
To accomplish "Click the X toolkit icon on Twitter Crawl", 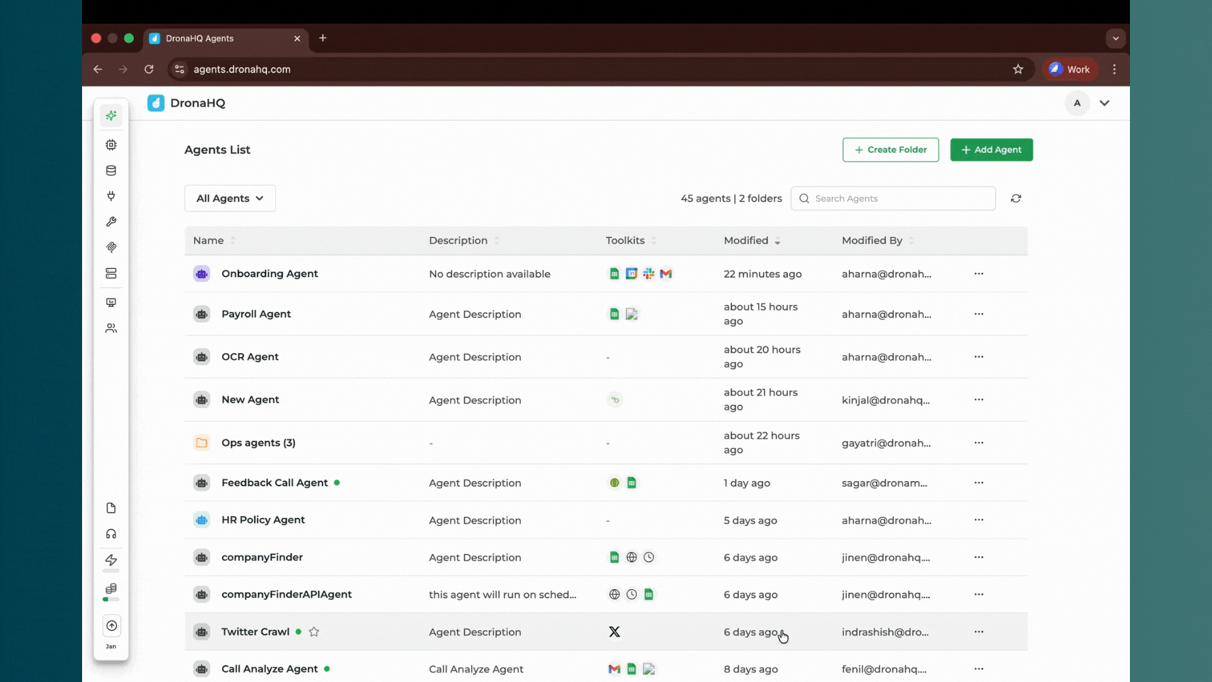I will click(614, 631).
